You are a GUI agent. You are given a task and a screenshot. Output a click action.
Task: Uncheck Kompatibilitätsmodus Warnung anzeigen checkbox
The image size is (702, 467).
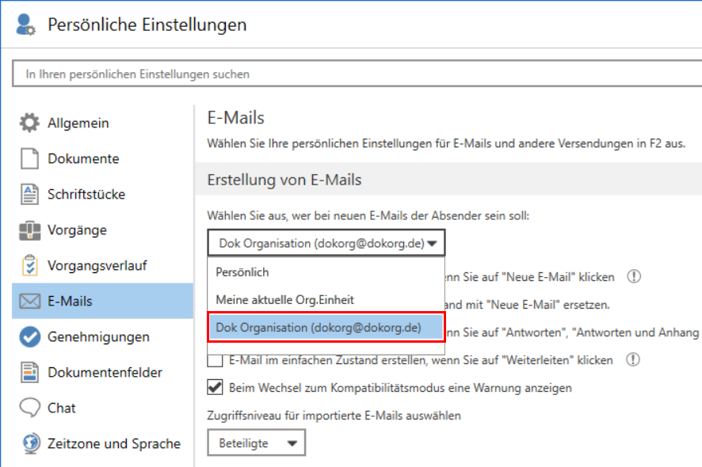coord(215,388)
